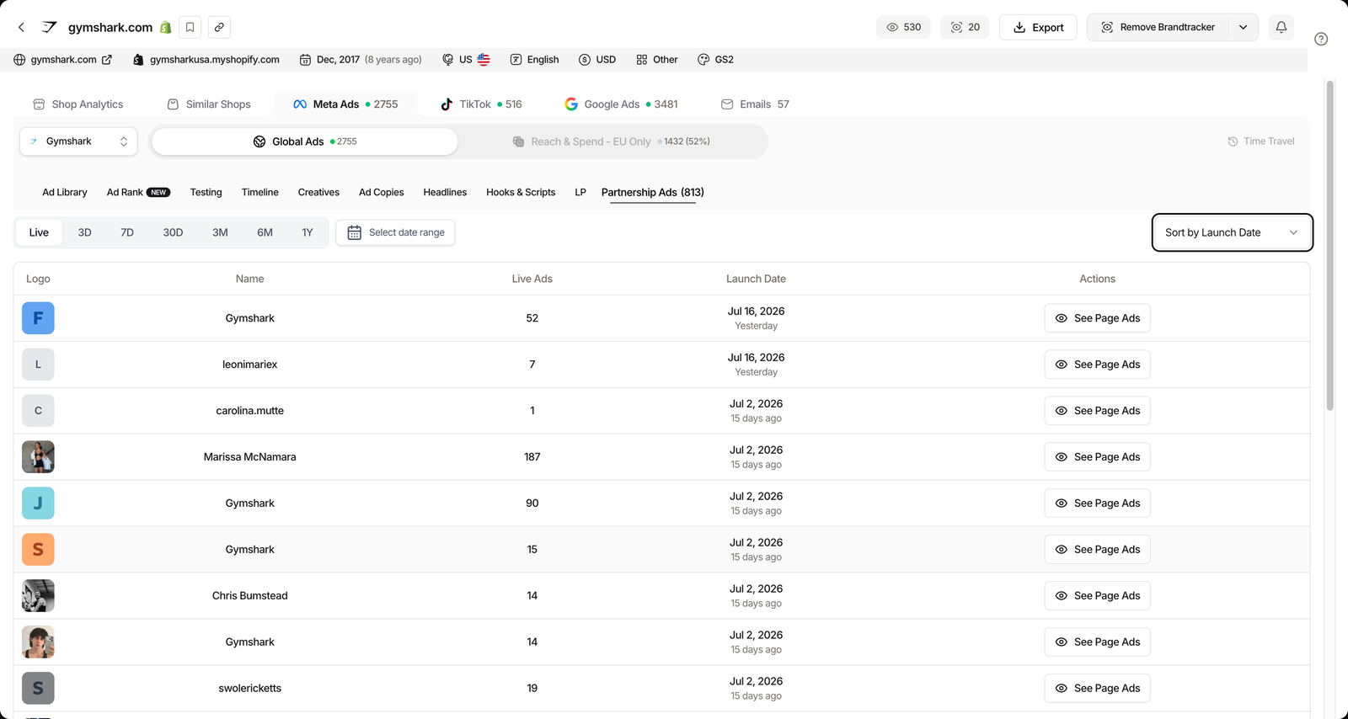This screenshot has height=719, width=1348.
Task: Click Marissa McNamara profile thumbnail
Action: coord(38,457)
